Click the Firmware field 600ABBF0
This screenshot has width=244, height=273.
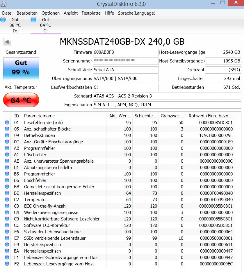(126, 52)
